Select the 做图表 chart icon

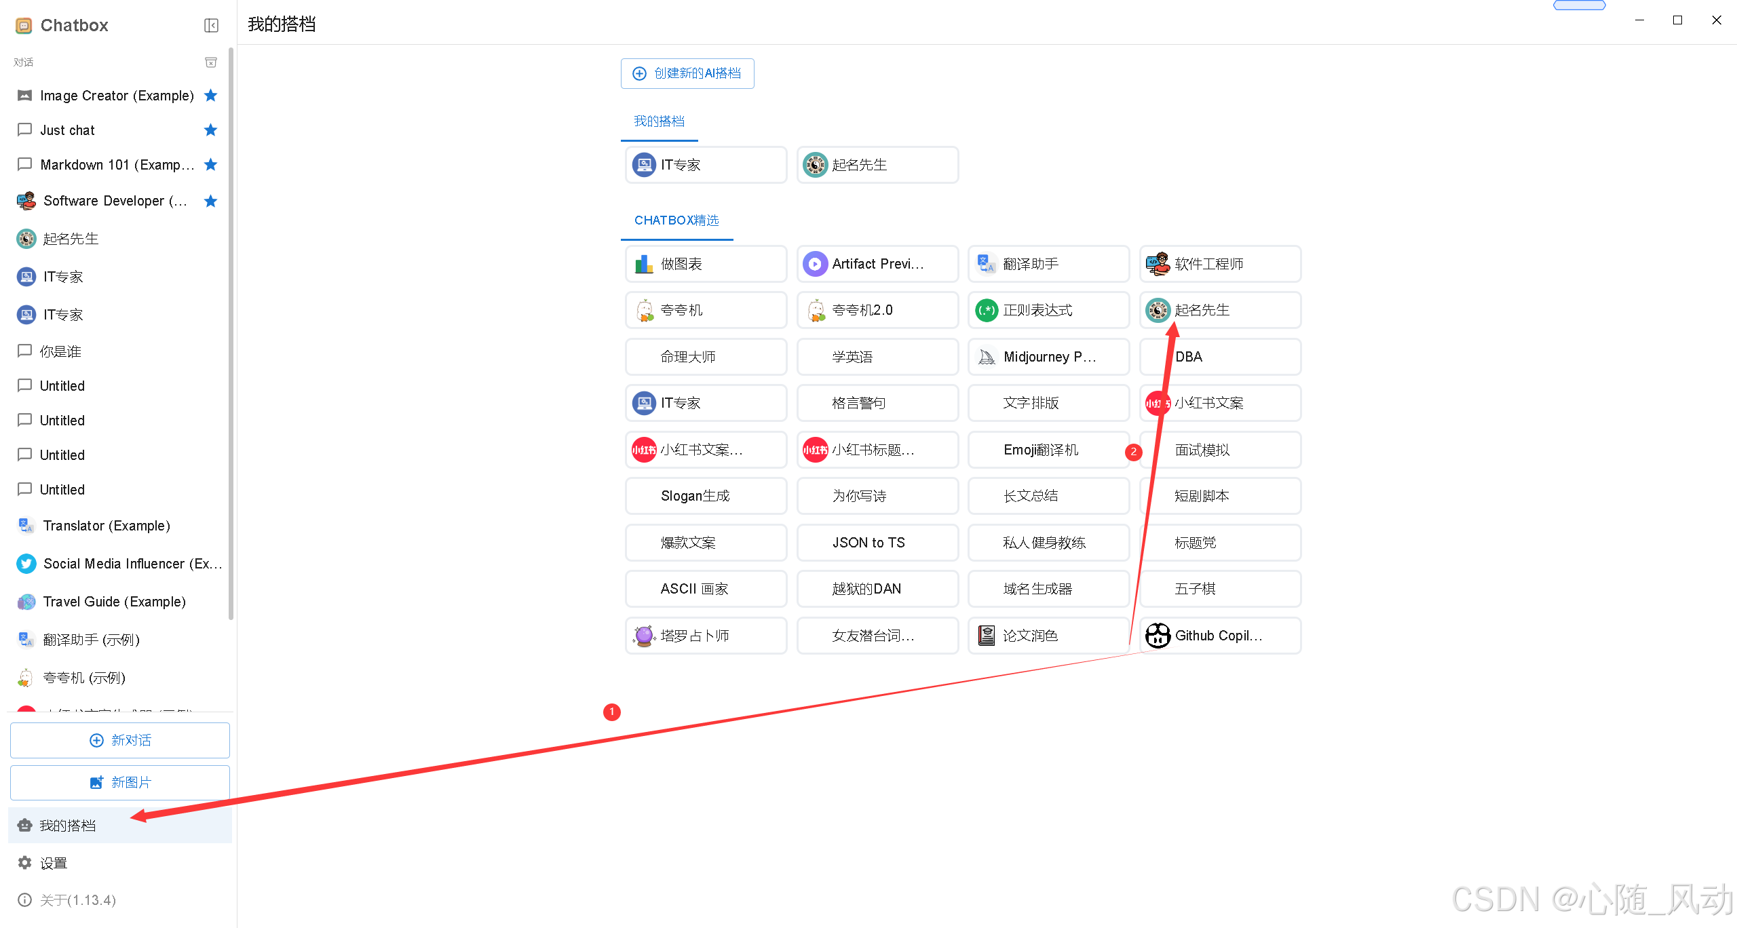[x=643, y=264]
